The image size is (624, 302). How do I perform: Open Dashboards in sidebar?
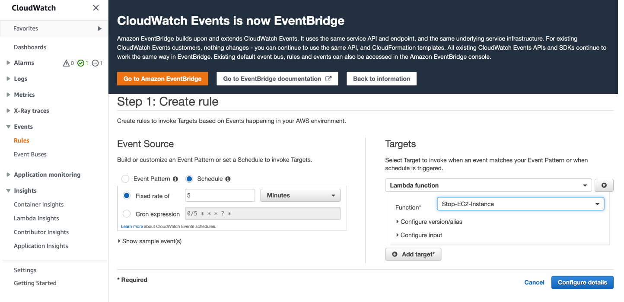click(x=30, y=47)
